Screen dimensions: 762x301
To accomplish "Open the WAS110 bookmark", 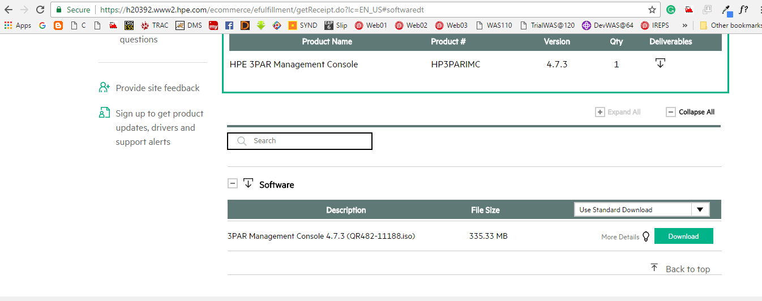I will click(494, 25).
